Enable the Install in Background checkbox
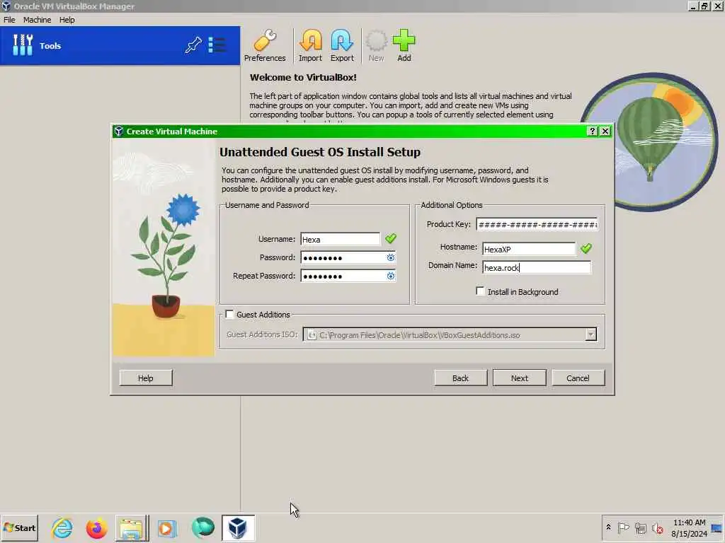725x543 pixels. tap(480, 291)
